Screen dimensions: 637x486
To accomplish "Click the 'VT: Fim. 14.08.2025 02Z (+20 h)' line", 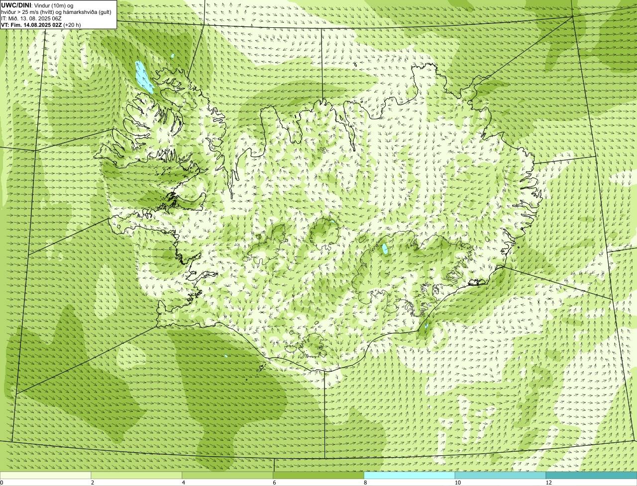I will pos(41,25).
